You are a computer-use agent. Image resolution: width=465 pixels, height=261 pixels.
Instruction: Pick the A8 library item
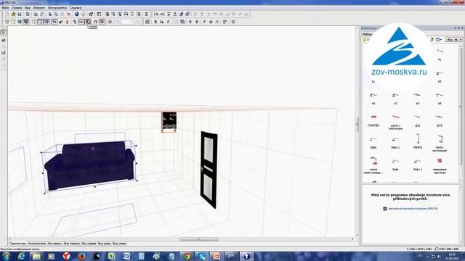coord(417,99)
